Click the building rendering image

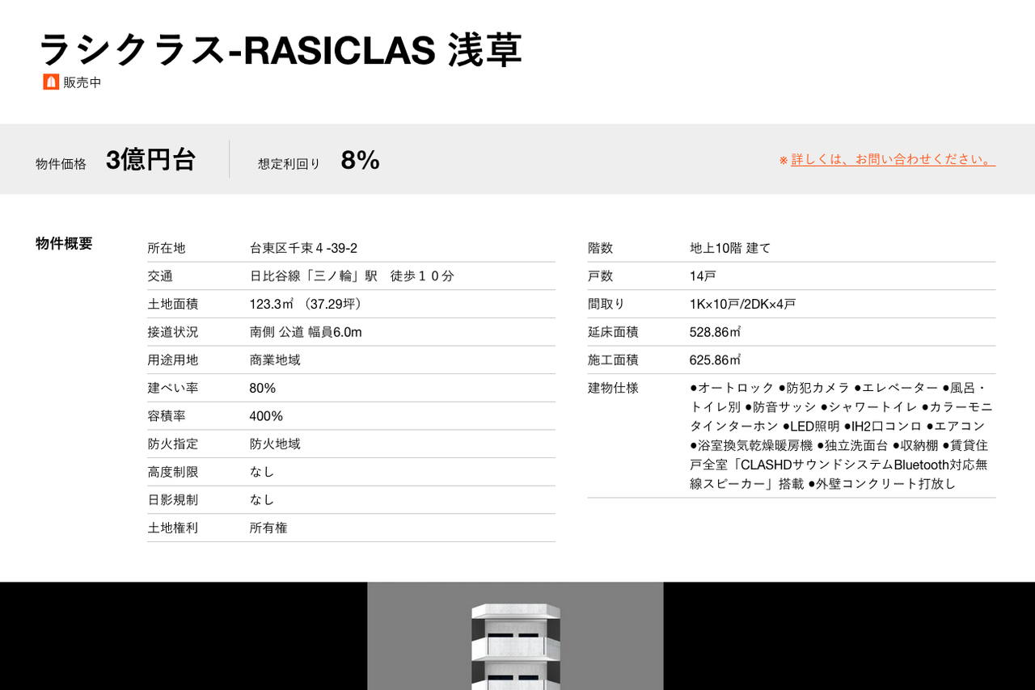[515, 637]
